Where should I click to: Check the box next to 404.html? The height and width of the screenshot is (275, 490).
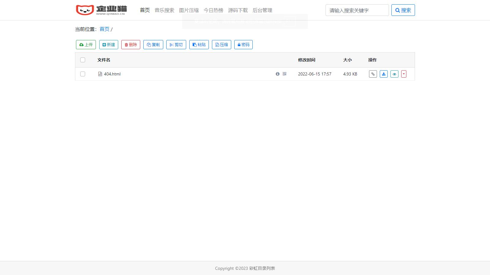pyautogui.click(x=83, y=74)
